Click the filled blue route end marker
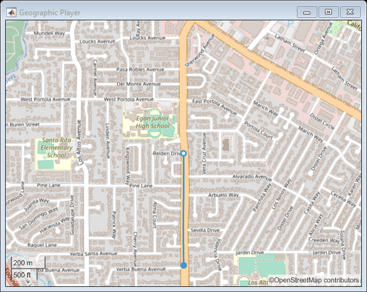This screenshot has width=367, height=292. pyautogui.click(x=183, y=265)
